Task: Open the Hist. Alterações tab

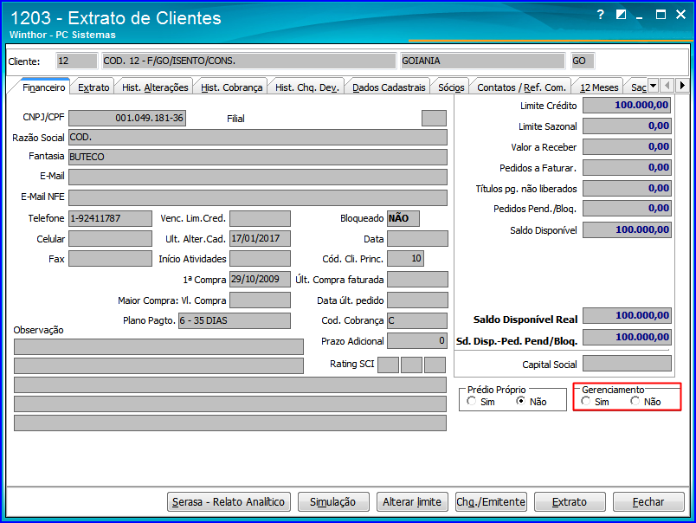Action: click(155, 87)
